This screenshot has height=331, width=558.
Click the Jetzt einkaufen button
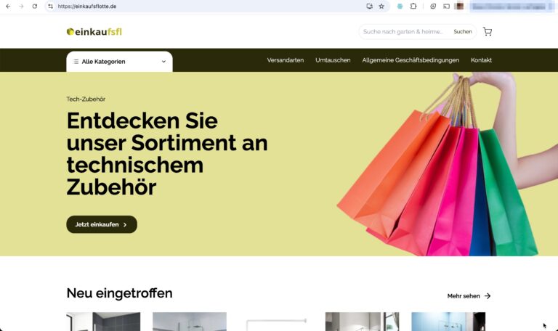pyautogui.click(x=102, y=224)
